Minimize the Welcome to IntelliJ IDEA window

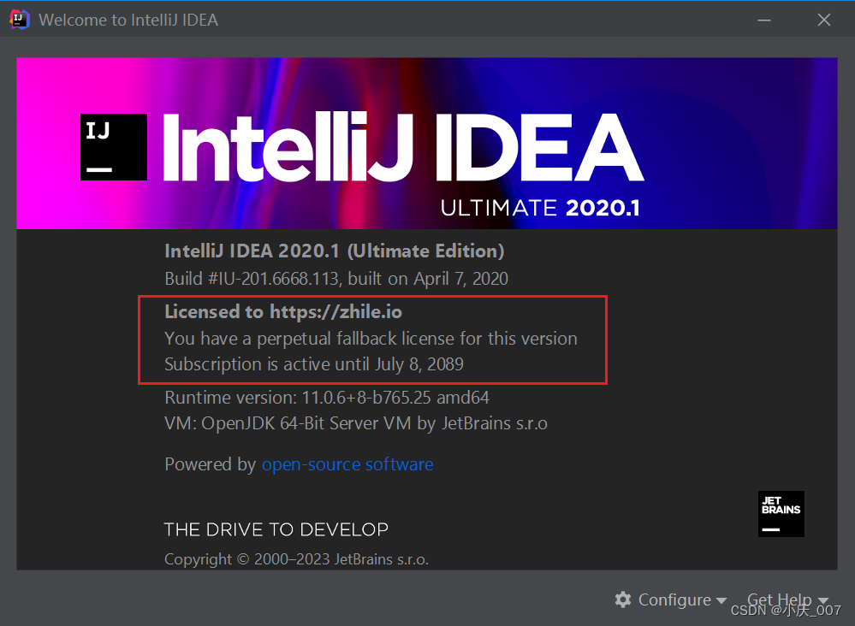[x=763, y=19]
